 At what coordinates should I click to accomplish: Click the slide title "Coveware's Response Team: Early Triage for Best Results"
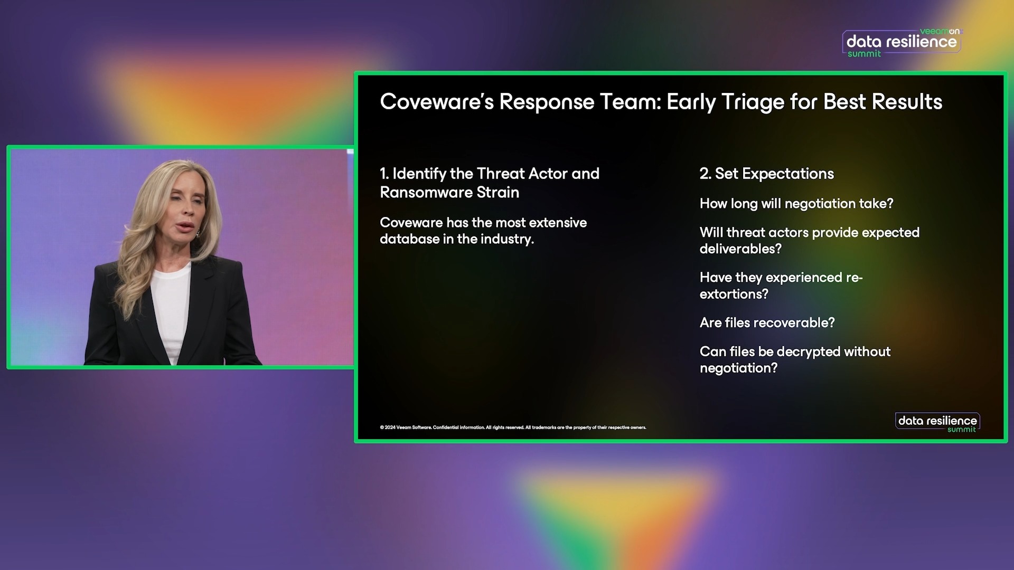661,102
